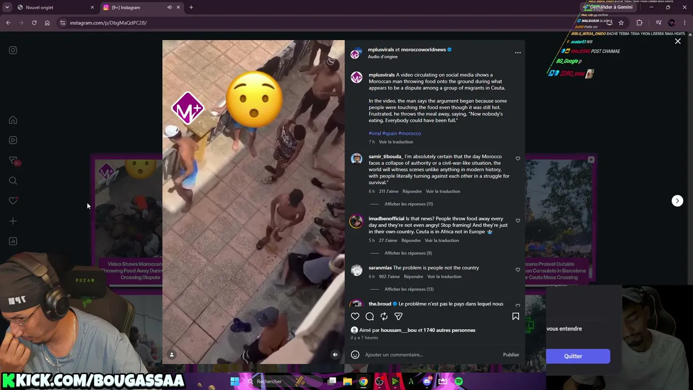The width and height of the screenshot is (693, 390).
Task: Reply to samir_tibouda_'s comment
Action: point(412,191)
